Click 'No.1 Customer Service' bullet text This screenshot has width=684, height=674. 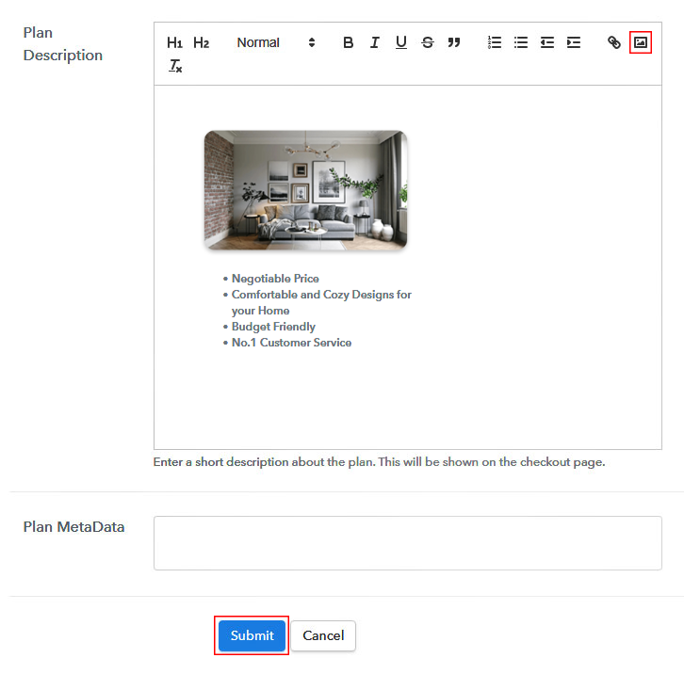[291, 343]
